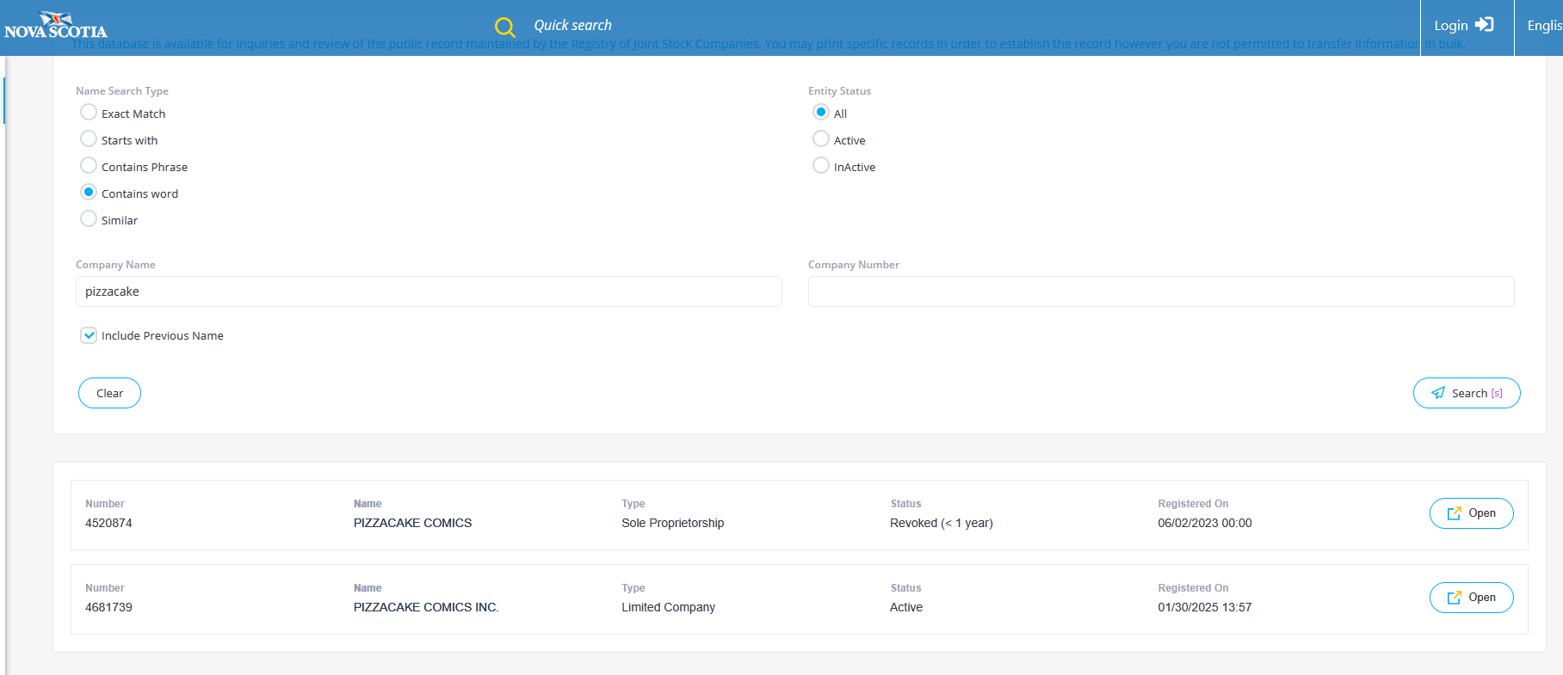This screenshot has width=1563, height=675.
Task: Select the All entity status option
Action: pyautogui.click(x=821, y=112)
